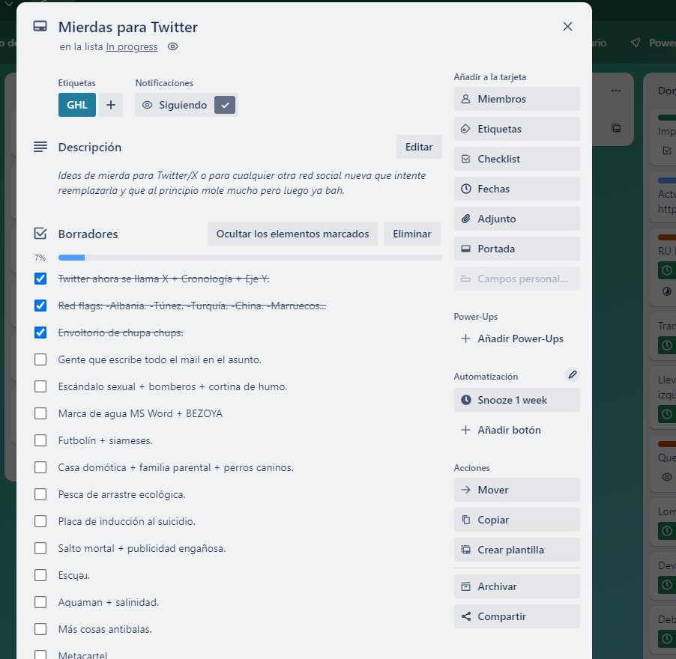Open the In progress list link

coord(131,46)
